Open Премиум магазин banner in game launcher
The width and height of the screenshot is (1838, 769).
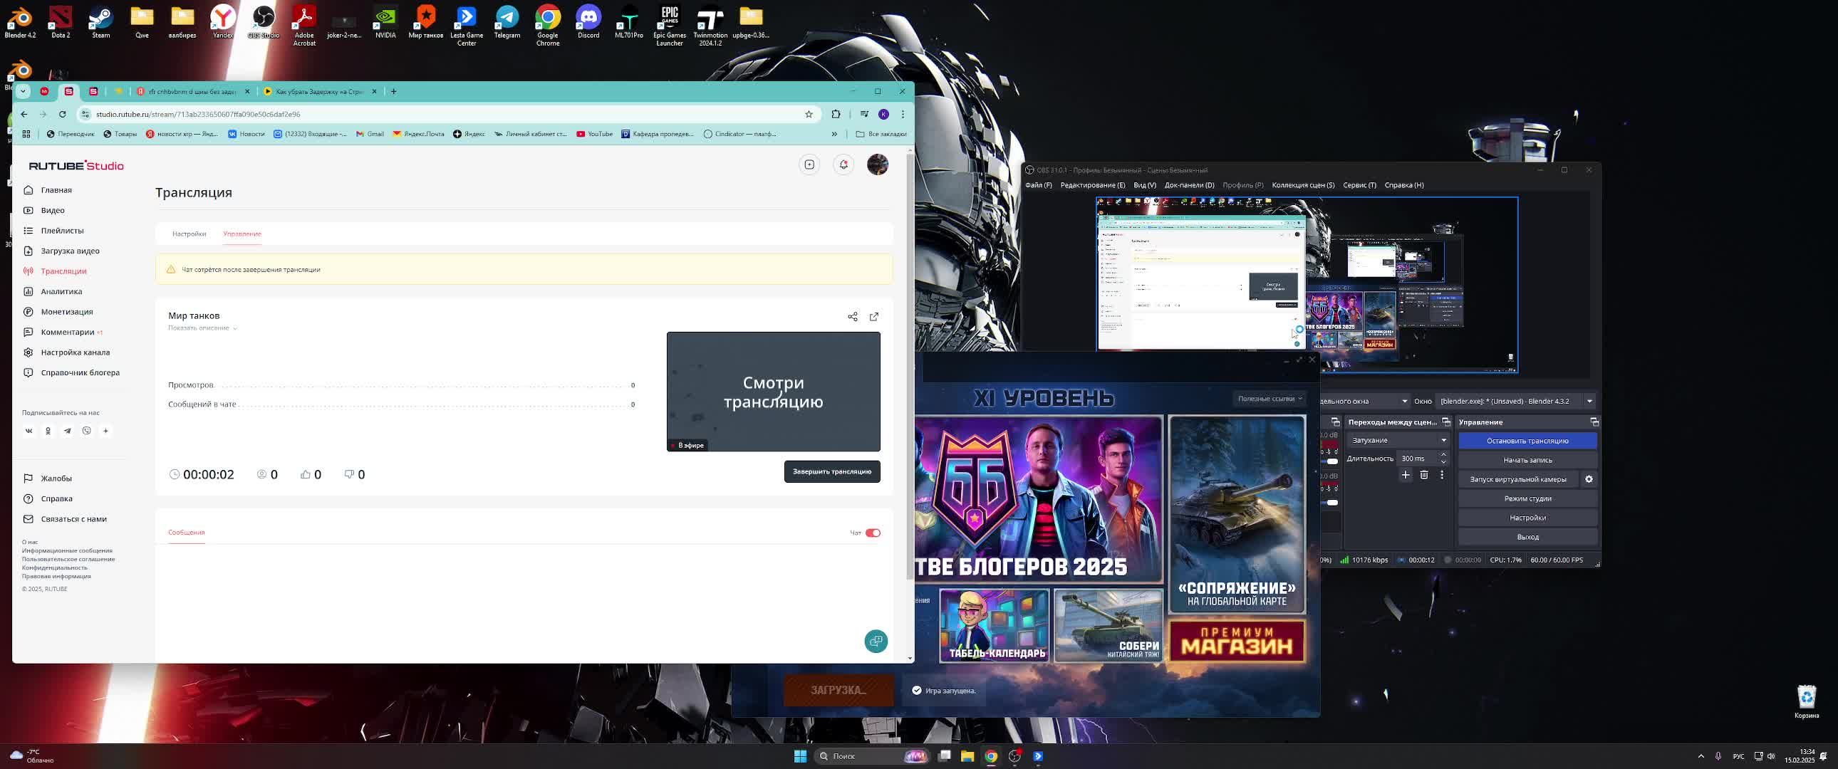point(1237,641)
